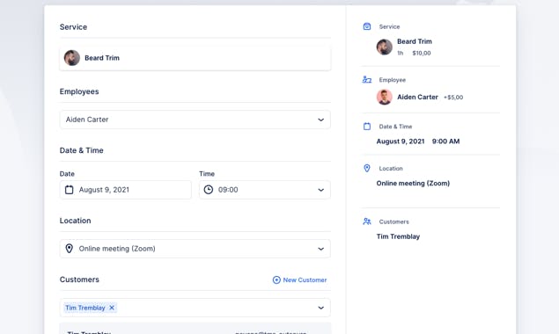
Task: Open the August 9, 2021 date field
Action: (126, 190)
